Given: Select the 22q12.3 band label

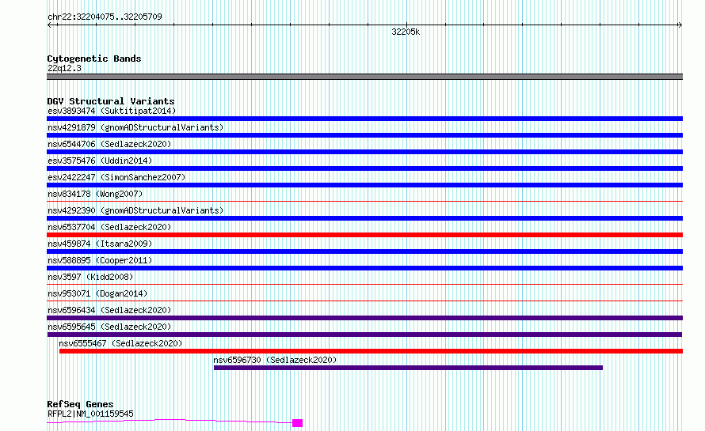Looking at the screenshot, I should pos(64,68).
